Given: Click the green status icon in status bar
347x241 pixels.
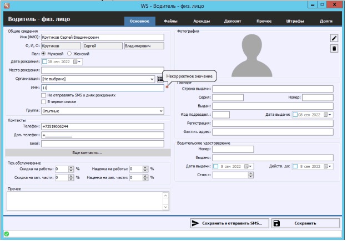Looking at the screenshot, I should (x=6, y=235).
